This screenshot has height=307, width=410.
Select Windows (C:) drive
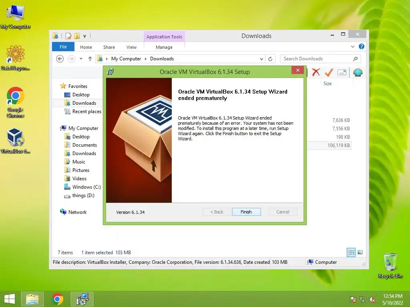(x=86, y=187)
